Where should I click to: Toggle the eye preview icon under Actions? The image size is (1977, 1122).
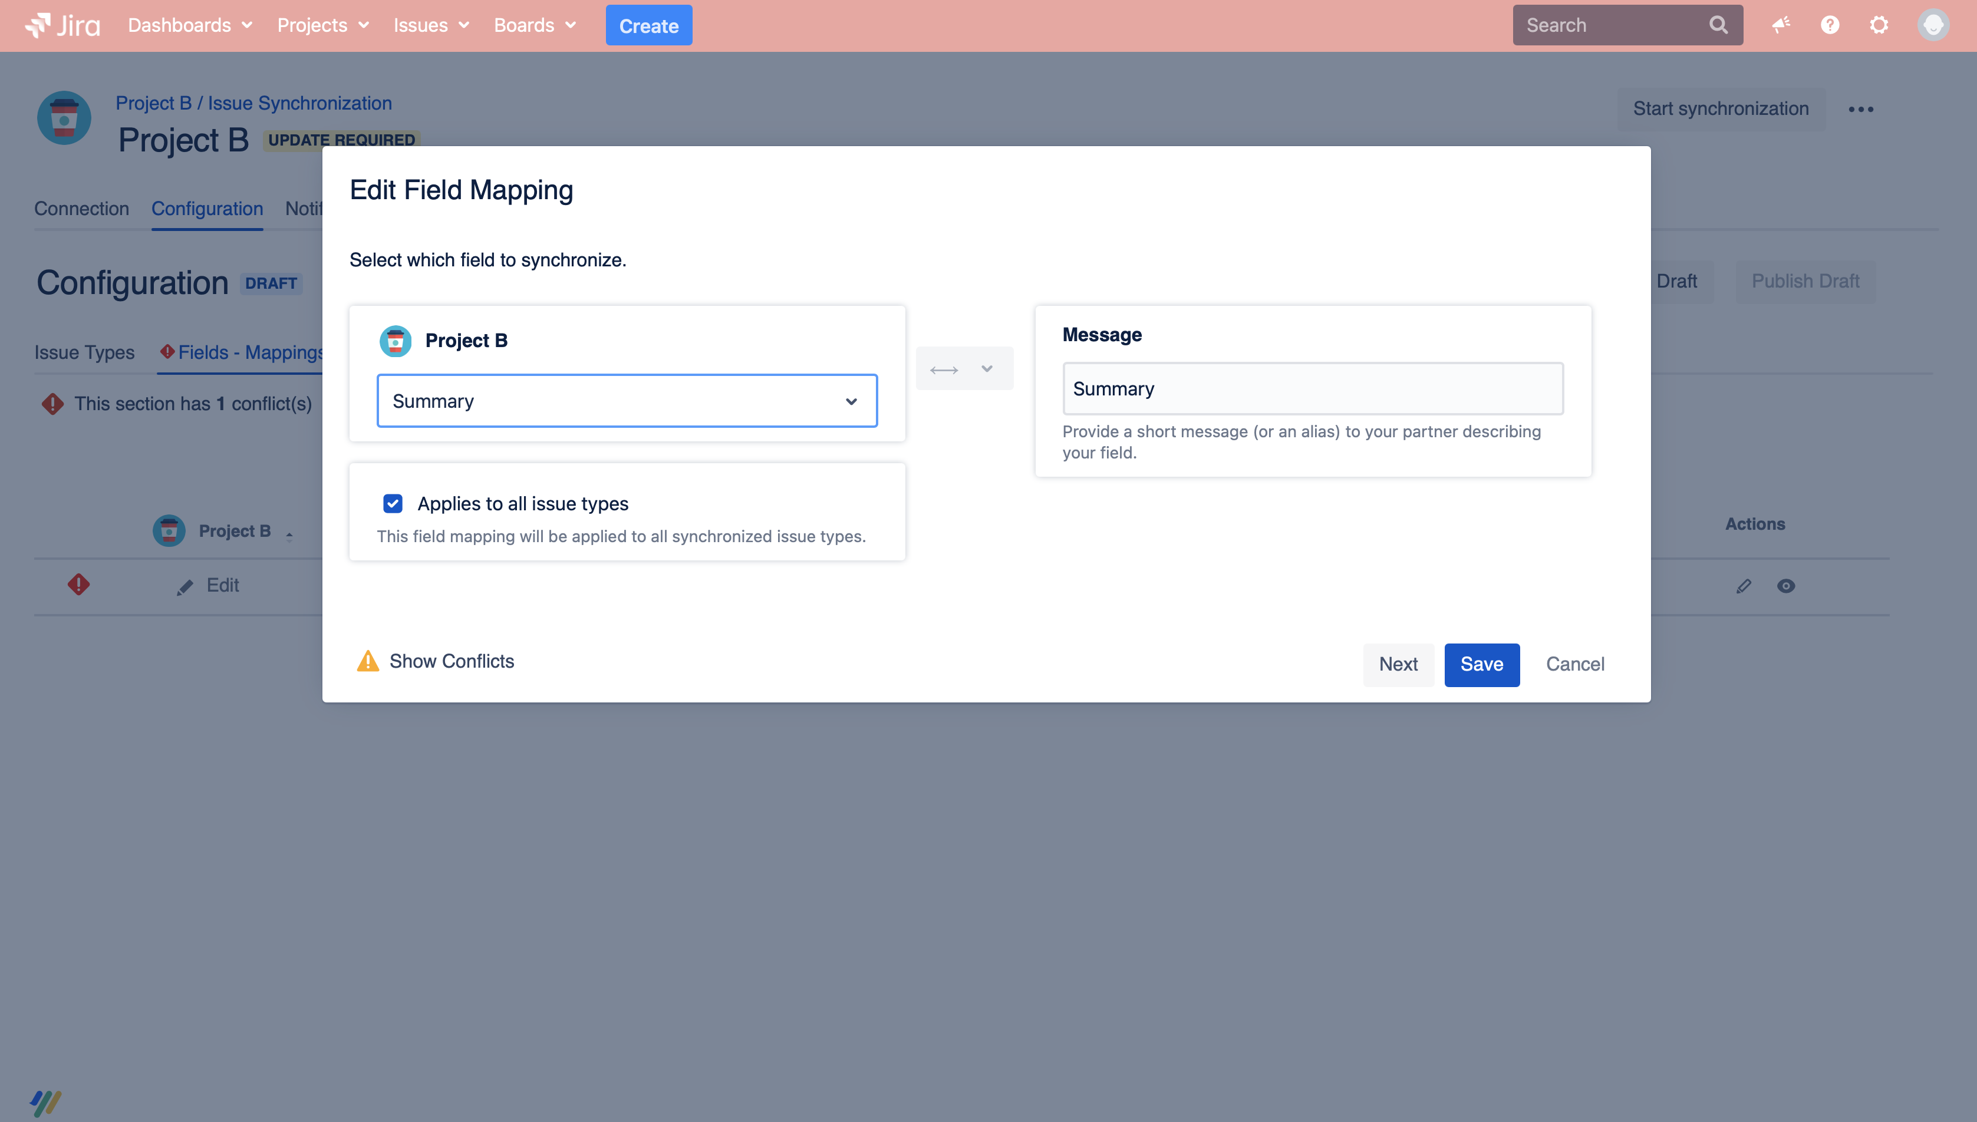pyautogui.click(x=1787, y=586)
